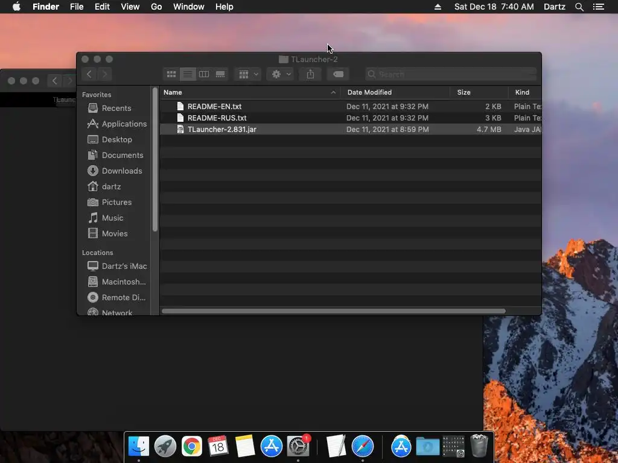618x463 pixels.
Task: Switch Finder to column view
Action: pyautogui.click(x=204, y=74)
